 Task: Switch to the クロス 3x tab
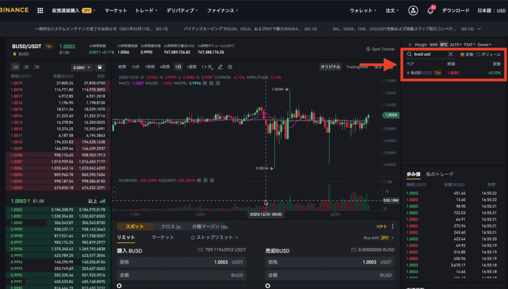coord(171,227)
